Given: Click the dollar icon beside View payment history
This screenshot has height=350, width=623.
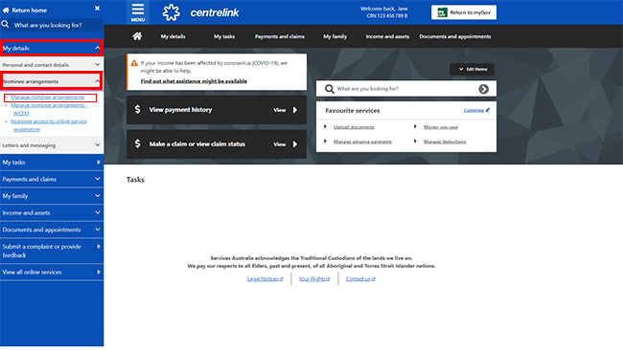Looking at the screenshot, I should point(137,109).
